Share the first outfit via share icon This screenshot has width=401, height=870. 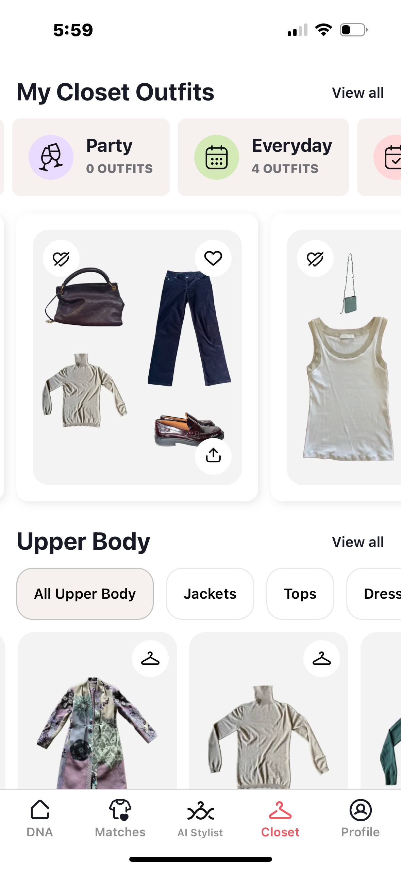click(213, 456)
